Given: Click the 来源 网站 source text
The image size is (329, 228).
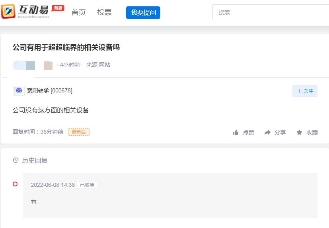Looking at the screenshot, I should point(98,65).
